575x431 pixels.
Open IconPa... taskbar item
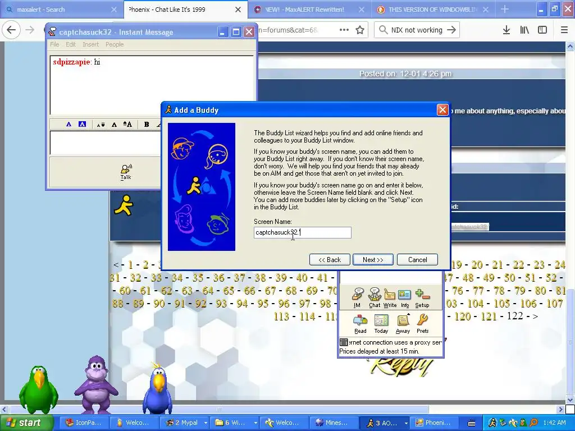[x=84, y=423]
